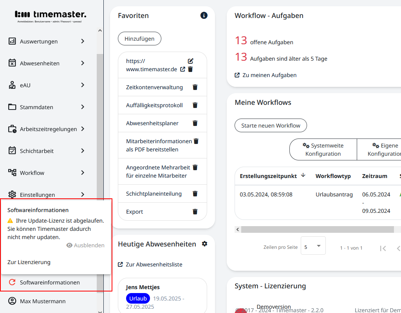Click the external-link icon beside Zur Abwesenheitsliste

120,264
